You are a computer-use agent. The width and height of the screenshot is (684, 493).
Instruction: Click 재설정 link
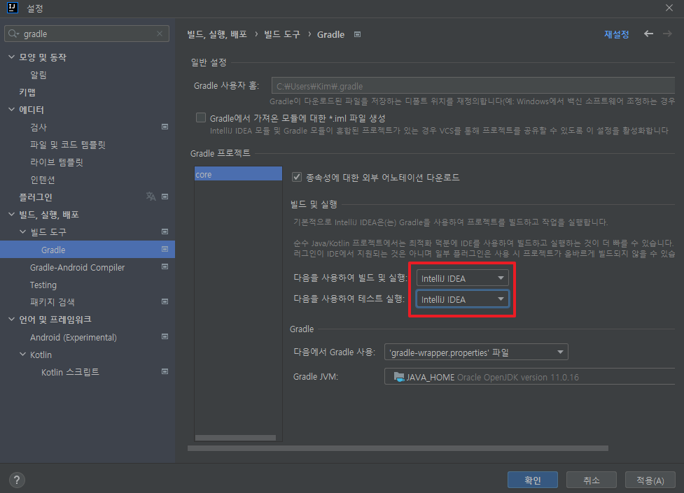coord(616,34)
